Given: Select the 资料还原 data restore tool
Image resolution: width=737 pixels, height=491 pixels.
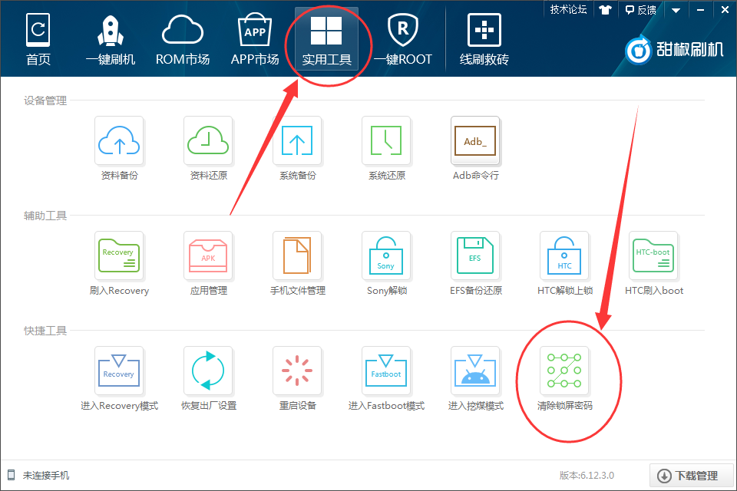Looking at the screenshot, I should (208, 141).
